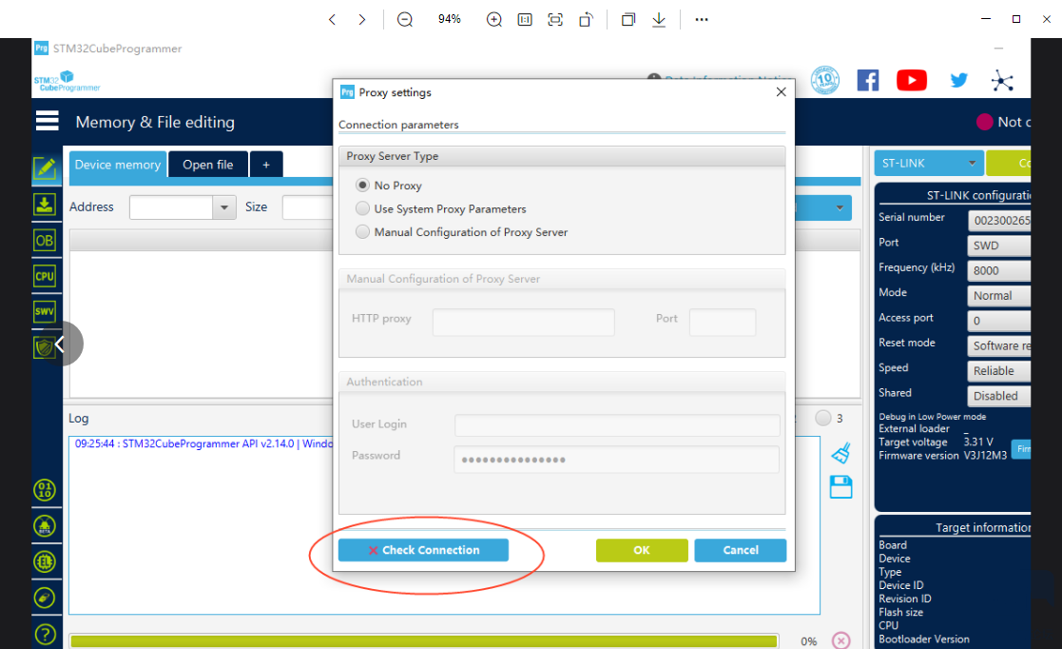Close Proxy settings dialog with X
Screen dimensions: 1062x649
[x=781, y=91]
